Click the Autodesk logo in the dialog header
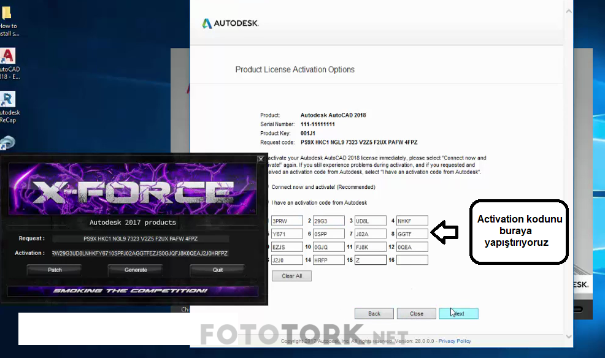 point(230,23)
